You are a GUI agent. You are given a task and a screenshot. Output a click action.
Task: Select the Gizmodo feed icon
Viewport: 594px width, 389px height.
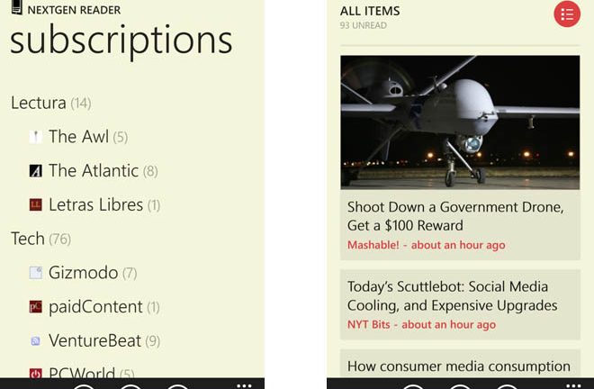click(36, 273)
